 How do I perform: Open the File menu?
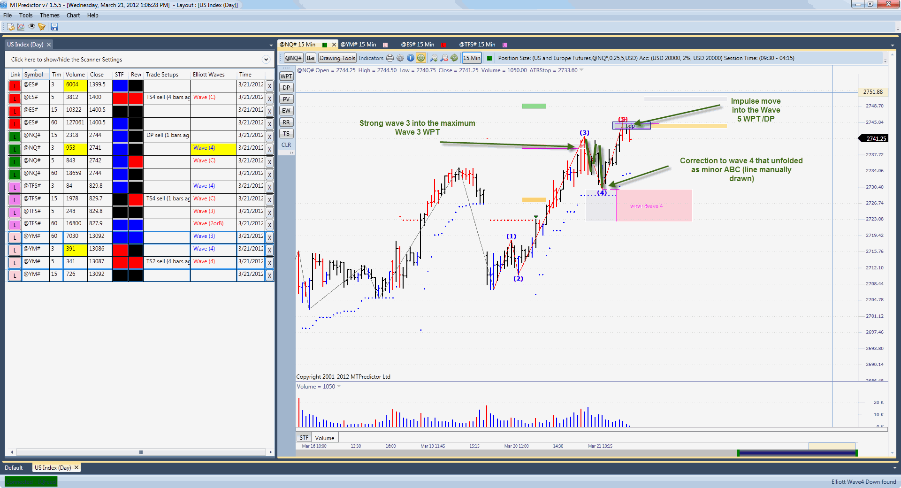pyautogui.click(x=8, y=15)
